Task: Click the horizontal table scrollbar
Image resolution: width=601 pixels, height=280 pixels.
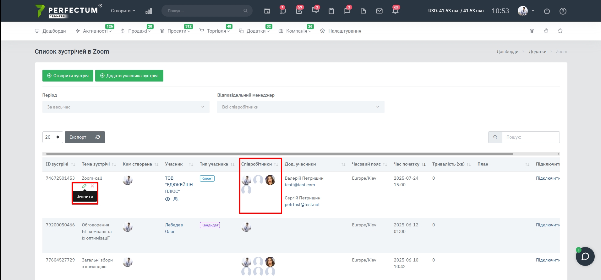Action: [280, 154]
